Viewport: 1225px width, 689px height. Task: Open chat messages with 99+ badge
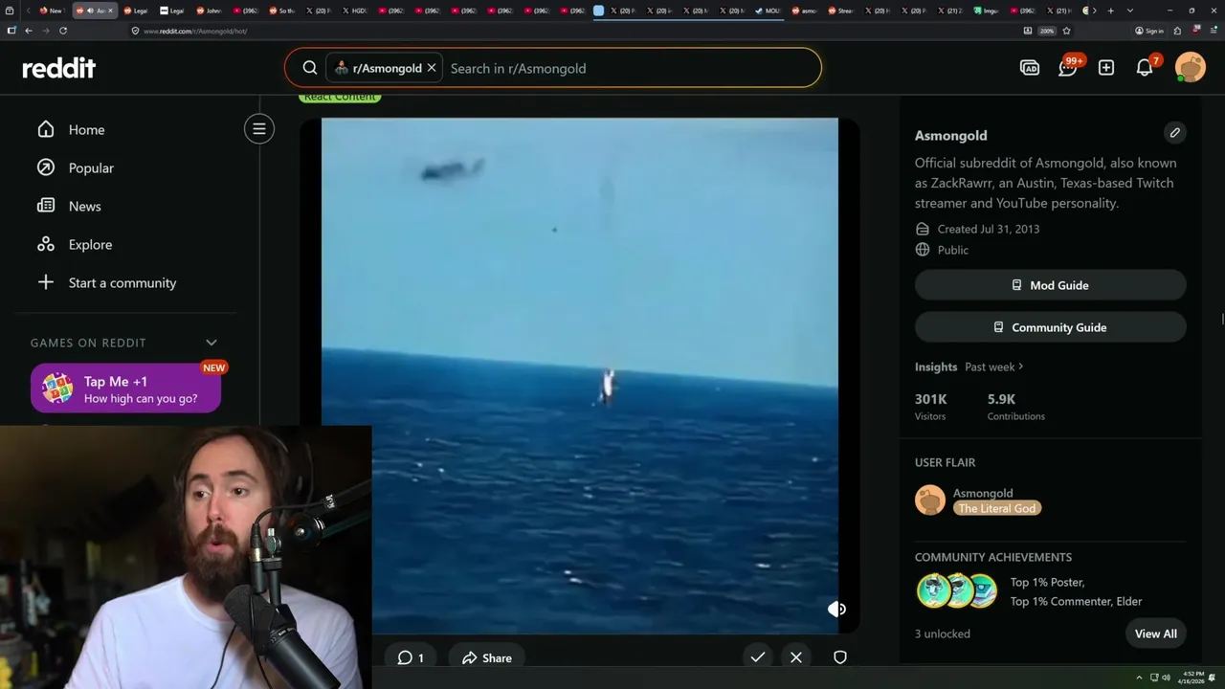tap(1068, 68)
